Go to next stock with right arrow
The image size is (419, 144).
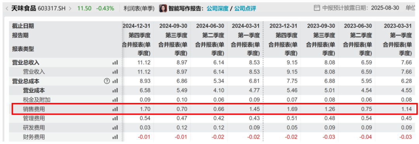(x=70, y=8)
